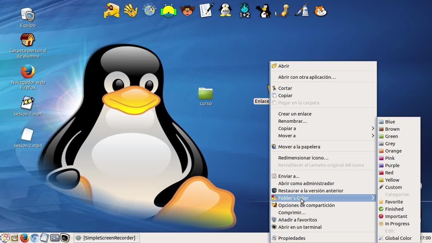Image resolution: width=432 pixels, height=243 pixels.
Task: Mark the folder as In Progress
Action: tap(399, 224)
